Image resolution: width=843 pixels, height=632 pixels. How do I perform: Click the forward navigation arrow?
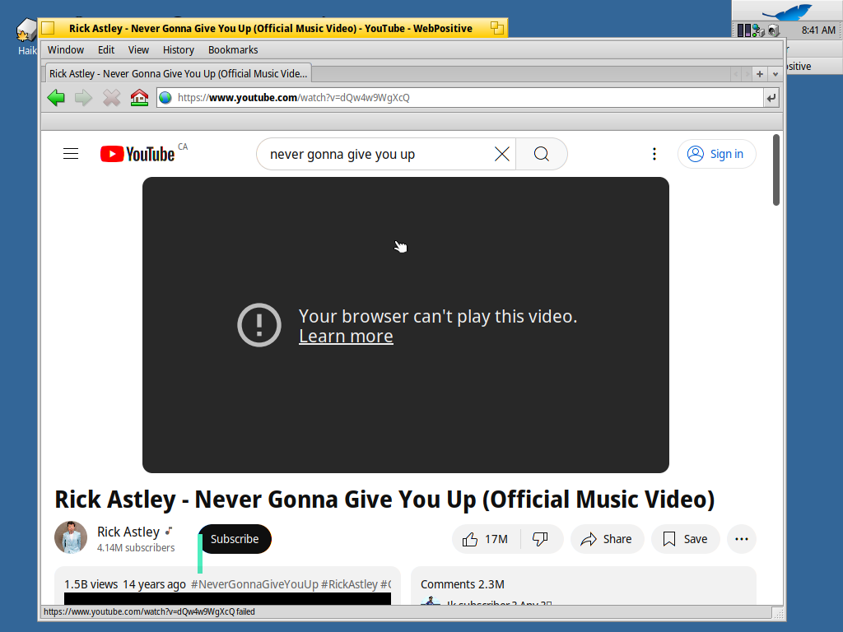coord(83,98)
